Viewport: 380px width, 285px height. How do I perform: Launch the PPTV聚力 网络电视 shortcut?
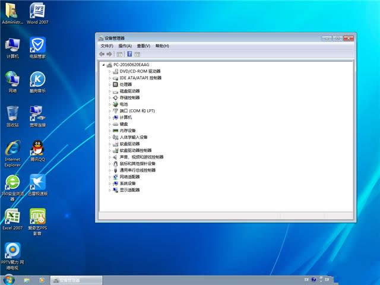point(12,256)
